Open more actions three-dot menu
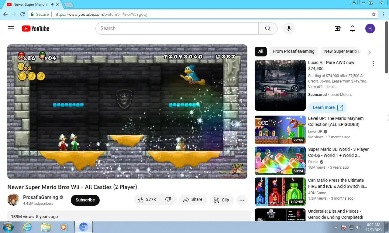Viewport: 389px width, 233px height. pyautogui.click(x=242, y=200)
